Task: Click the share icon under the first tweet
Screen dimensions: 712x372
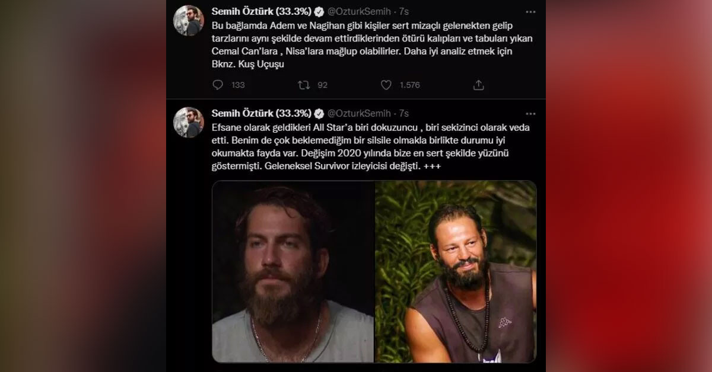Action: pyautogui.click(x=479, y=85)
